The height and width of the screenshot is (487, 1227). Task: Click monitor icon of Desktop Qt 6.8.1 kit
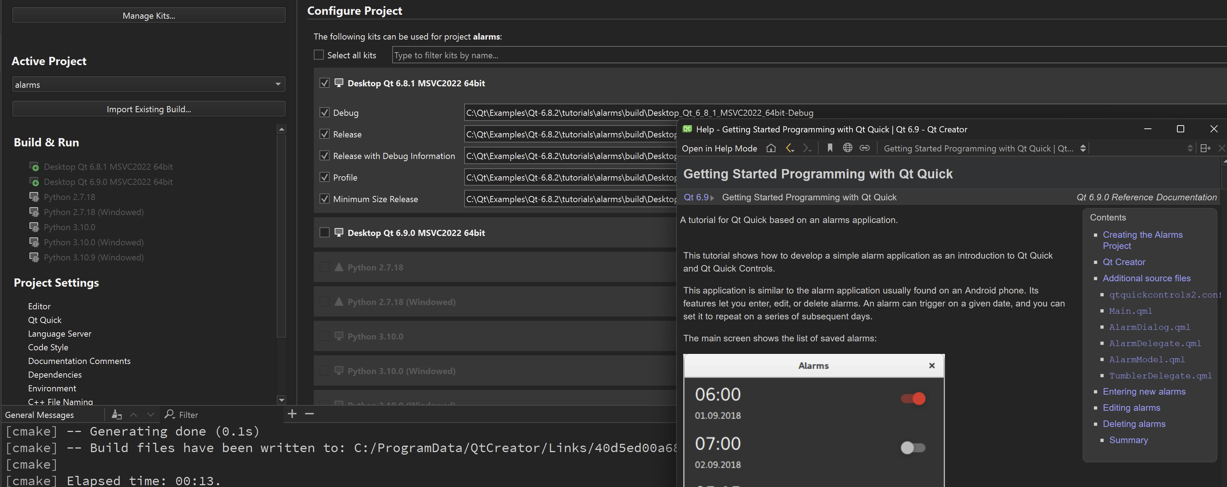click(x=339, y=83)
